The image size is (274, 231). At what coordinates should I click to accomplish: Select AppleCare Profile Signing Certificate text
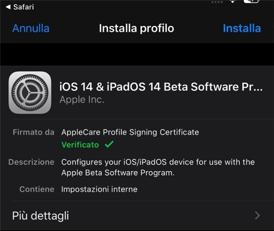[130, 133]
